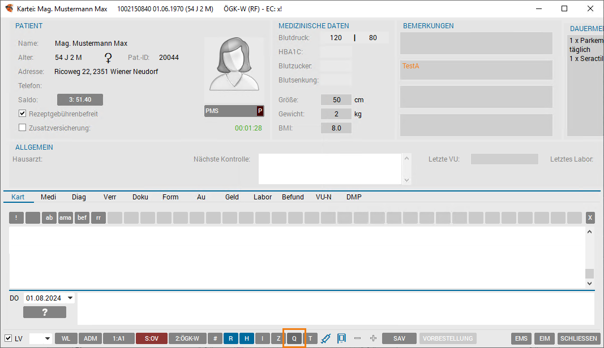Toggle the LV checkbox
The width and height of the screenshot is (604, 348).
8,338
